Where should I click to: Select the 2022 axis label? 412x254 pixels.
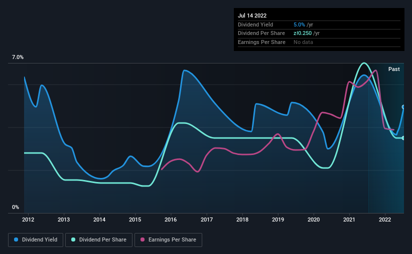385,219
